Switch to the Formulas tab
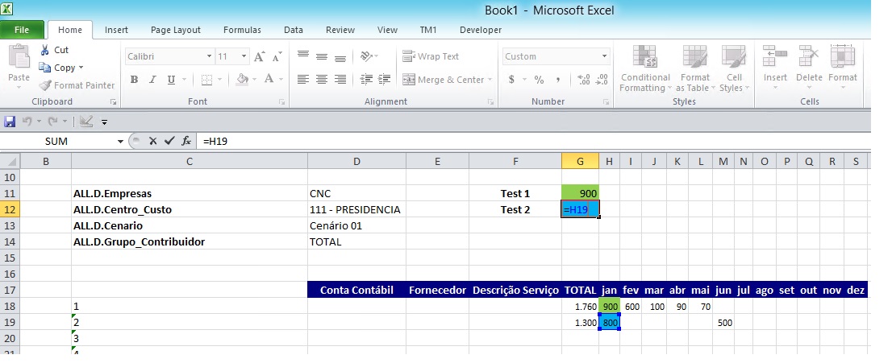The width and height of the screenshot is (892, 363). [x=242, y=30]
